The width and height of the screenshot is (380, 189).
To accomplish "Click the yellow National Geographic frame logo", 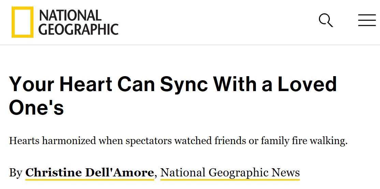I will [x=23, y=22].
